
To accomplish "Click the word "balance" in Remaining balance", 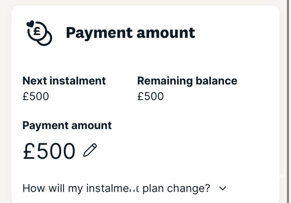I will click(x=216, y=81).
